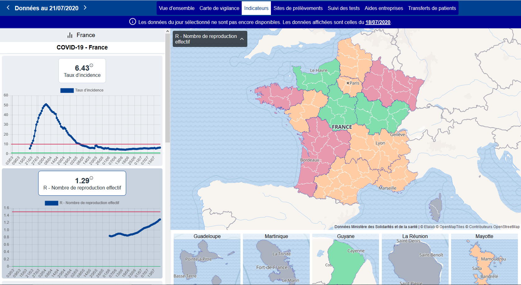This screenshot has width=521, height=285.
Task: Go to next date with right chevron
Action: [85, 7]
